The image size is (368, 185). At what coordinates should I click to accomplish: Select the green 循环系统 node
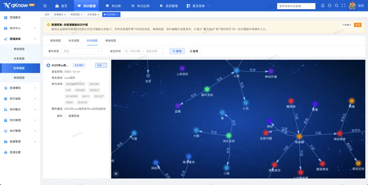tap(207, 89)
